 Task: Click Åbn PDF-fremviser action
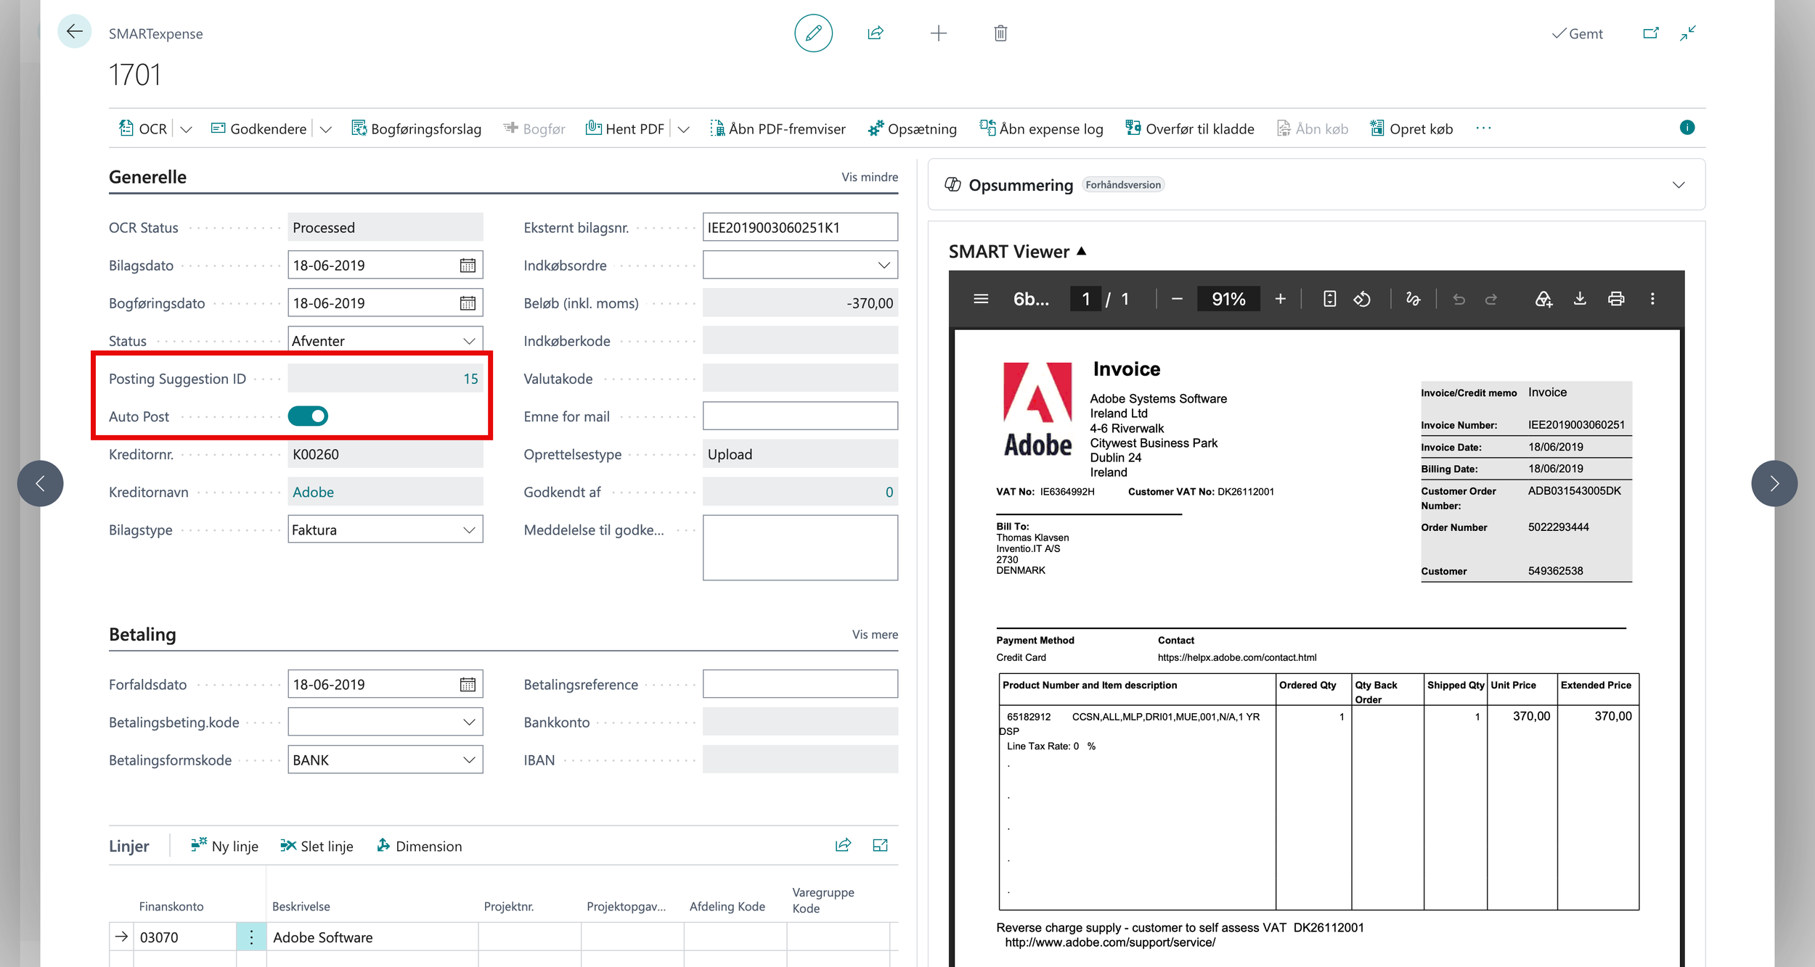point(778,129)
